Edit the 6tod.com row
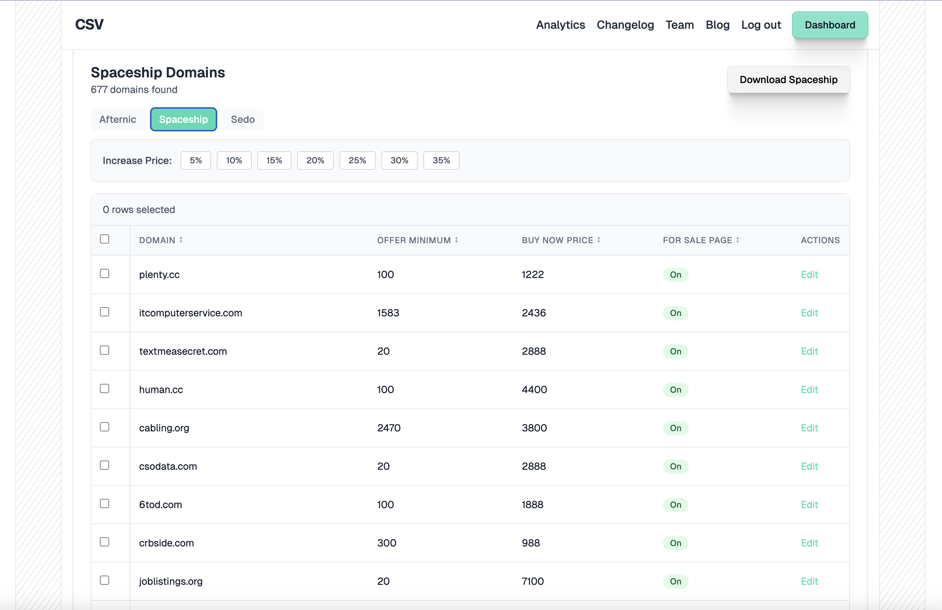Image resolution: width=942 pixels, height=610 pixels. [x=809, y=505]
